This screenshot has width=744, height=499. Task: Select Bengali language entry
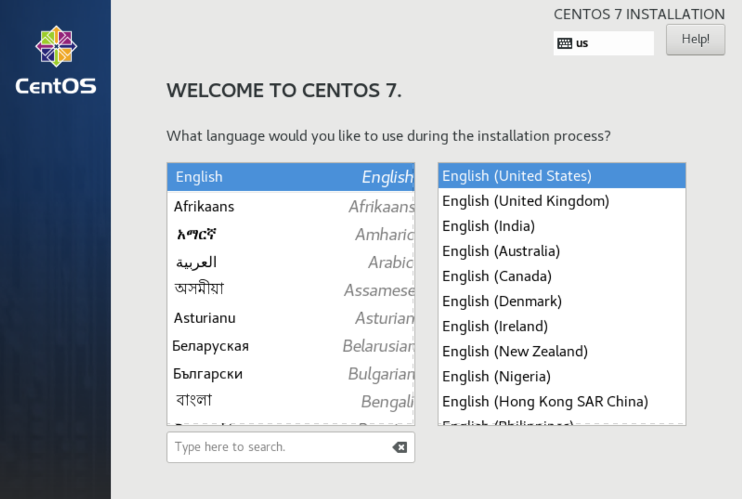pyautogui.click(x=290, y=401)
